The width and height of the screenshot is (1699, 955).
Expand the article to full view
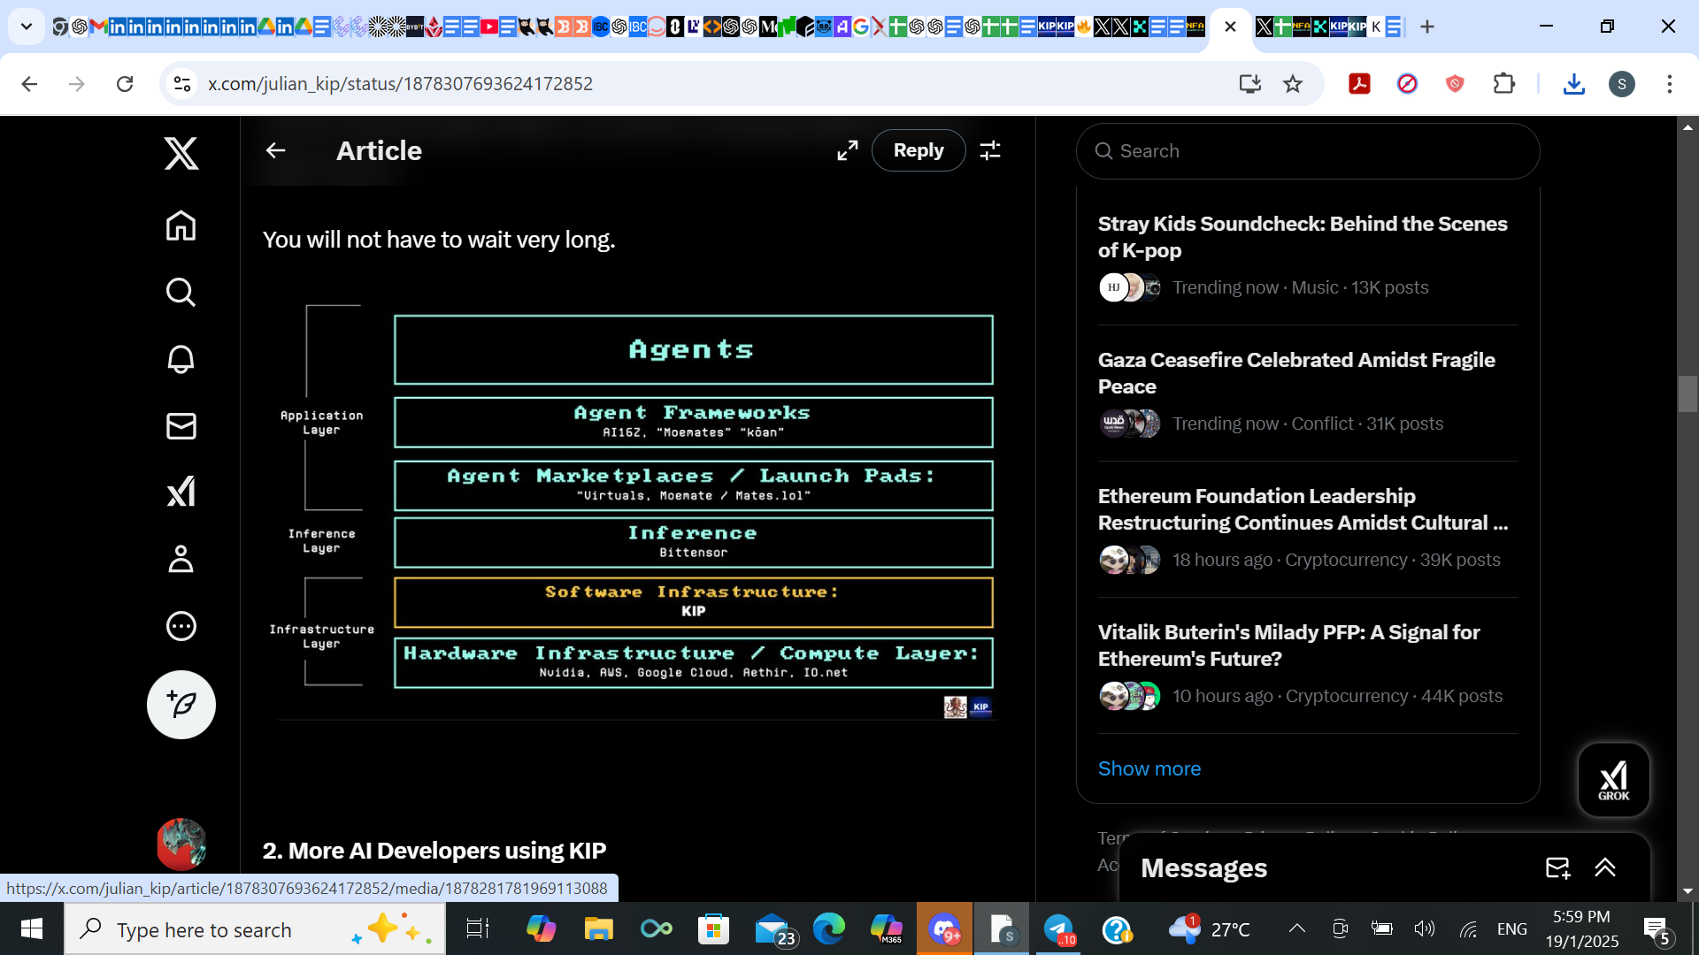click(x=848, y=150)
